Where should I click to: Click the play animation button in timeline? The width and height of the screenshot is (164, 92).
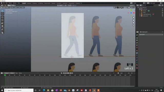tap(69, 73)
